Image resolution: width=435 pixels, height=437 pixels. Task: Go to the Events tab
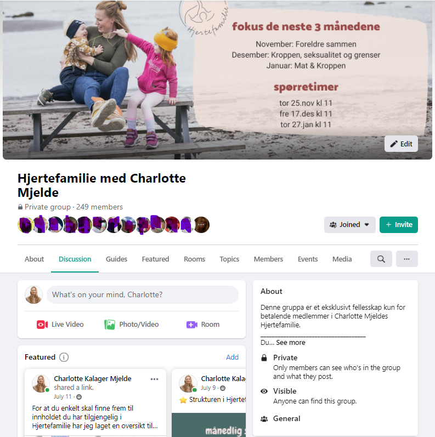pyautogui.click(x=308, y=259)
